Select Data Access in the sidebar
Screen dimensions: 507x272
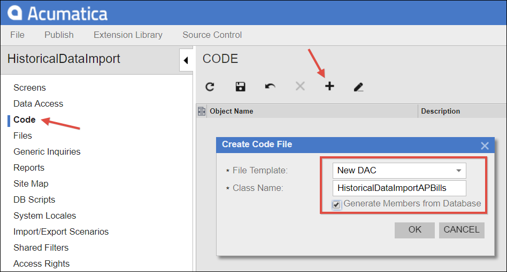38,104
